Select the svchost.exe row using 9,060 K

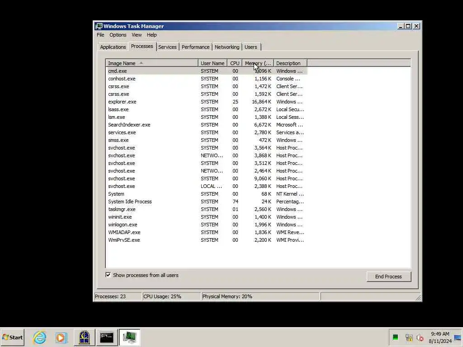[x=206, y=178]
